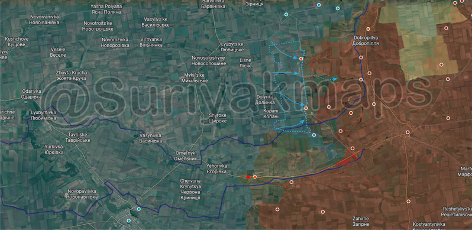Click orange marker right of Lisne
472x230 pixels.
coord(300,59)
